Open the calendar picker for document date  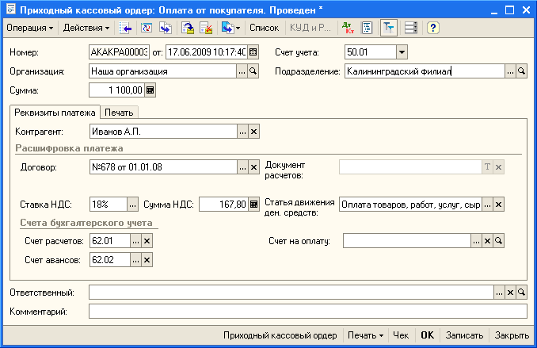coord(253,52)
